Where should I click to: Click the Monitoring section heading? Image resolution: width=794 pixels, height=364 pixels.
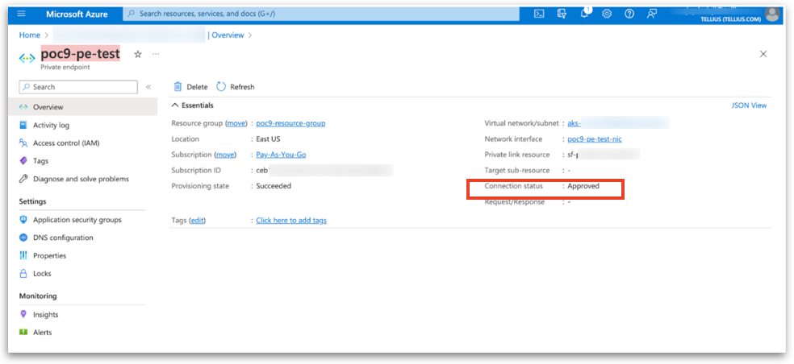38,296
